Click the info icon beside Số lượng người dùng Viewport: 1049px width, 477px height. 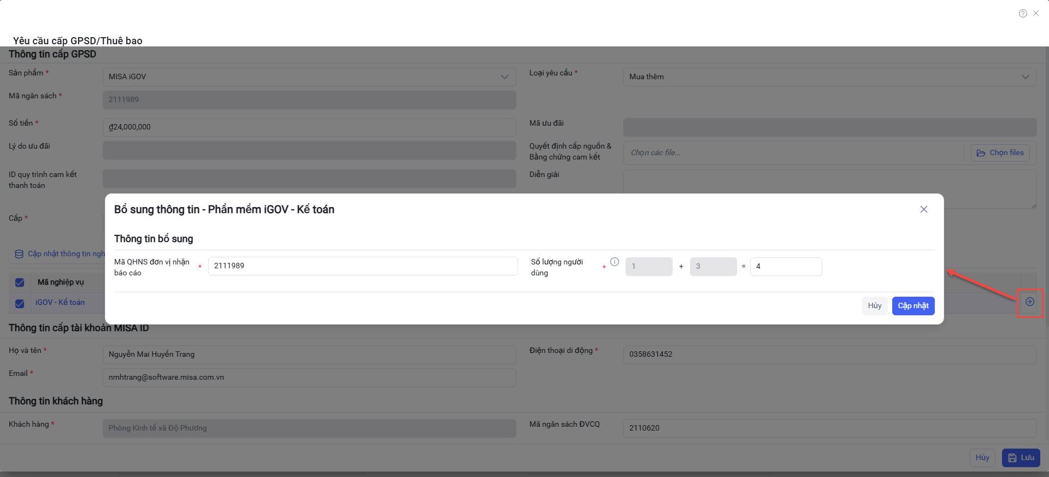click(615, 262)
